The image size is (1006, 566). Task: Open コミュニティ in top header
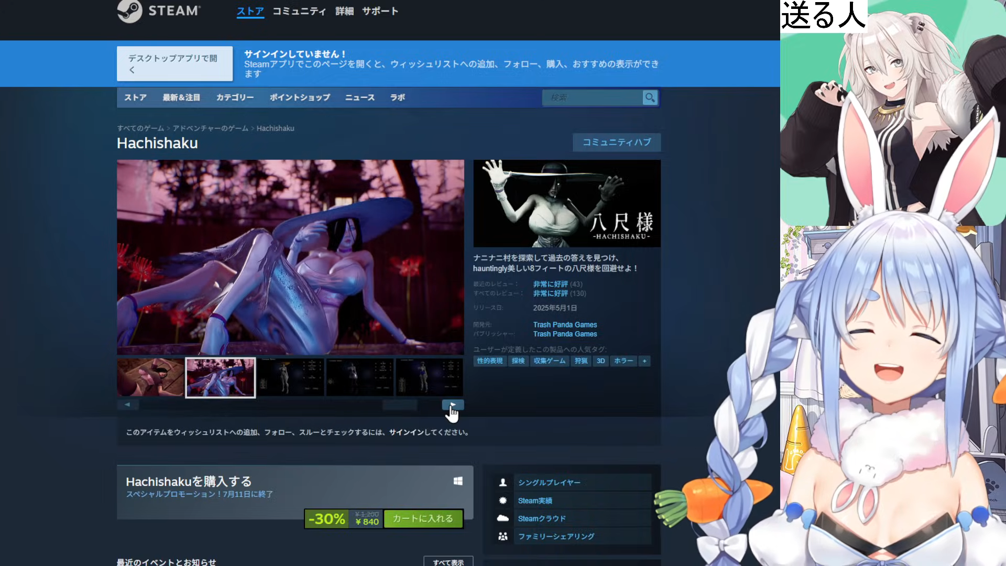click(299, 11)
